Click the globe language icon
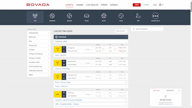The width and height of the screenshot is (192, 108). (160, 5)
